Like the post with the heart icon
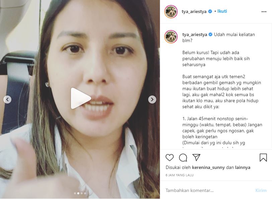 pyautogui.click(x=170, y=158)
